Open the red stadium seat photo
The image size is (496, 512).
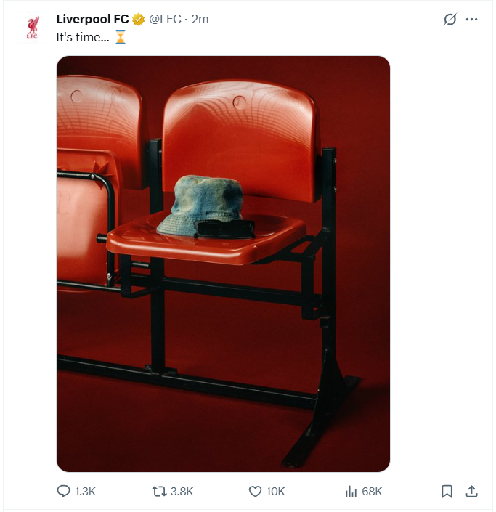(223, 264)
